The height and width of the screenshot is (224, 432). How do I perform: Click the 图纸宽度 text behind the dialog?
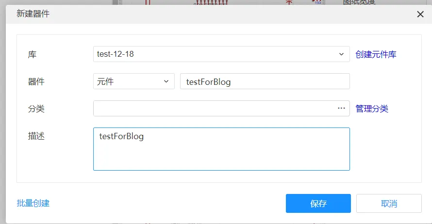tap(359, 2)
